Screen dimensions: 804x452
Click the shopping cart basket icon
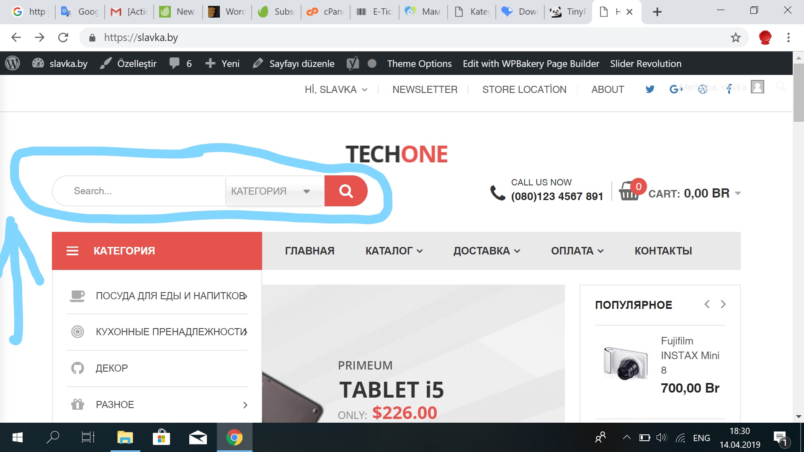pos(629,192)
